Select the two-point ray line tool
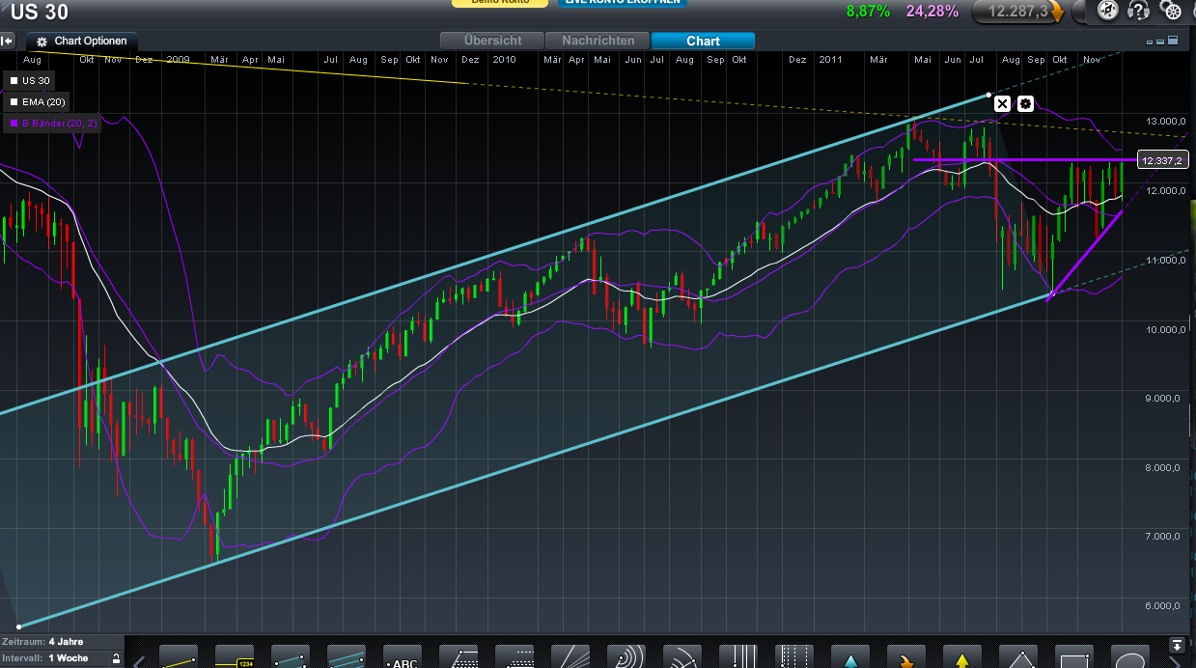1196x668 pixels. 291,656
